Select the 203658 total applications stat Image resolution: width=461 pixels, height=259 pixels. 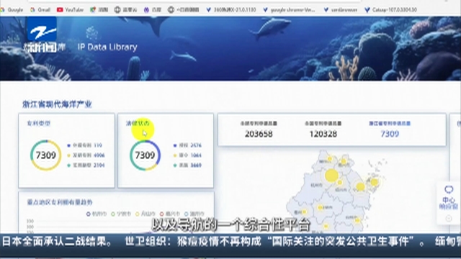click(x=259, y=129)
